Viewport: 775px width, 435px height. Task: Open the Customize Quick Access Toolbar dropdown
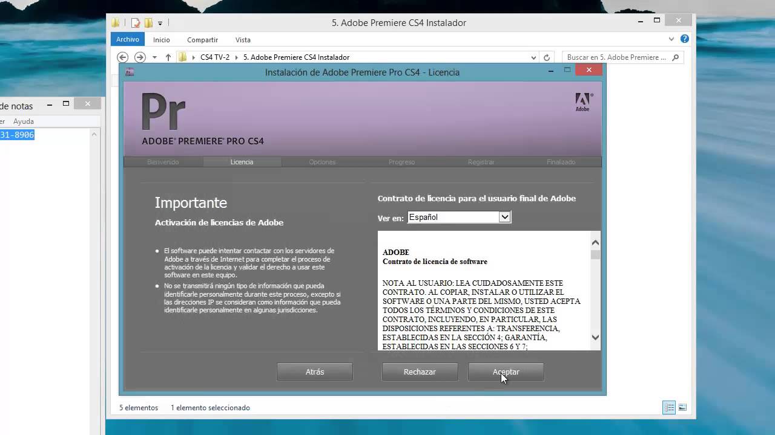160,24
